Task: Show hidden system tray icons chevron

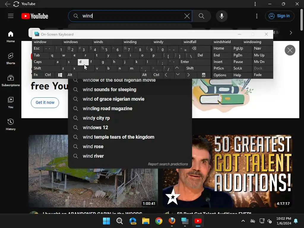Action: tap(243, 221)
